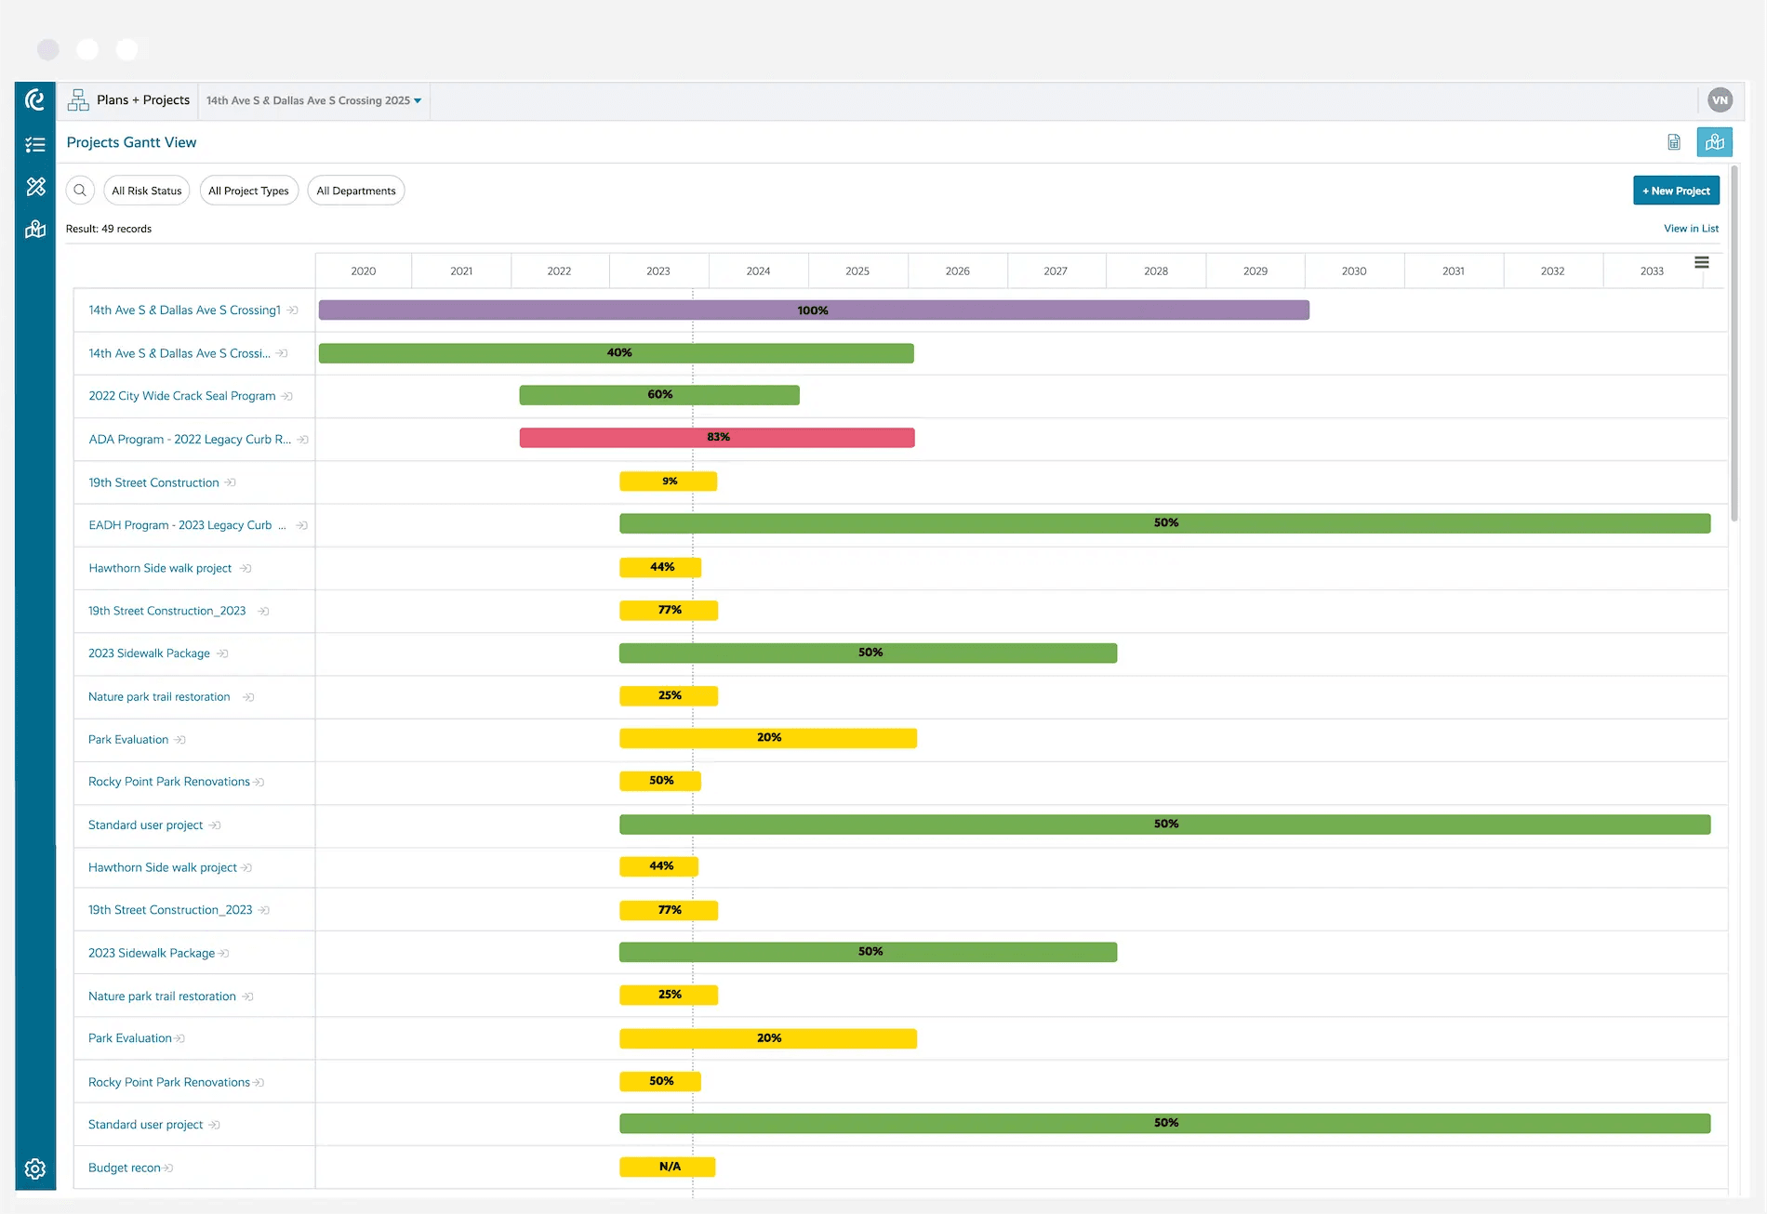Click the search magnifier icon
This screenshot has width=1767, height=1214.
coord(80,191)
